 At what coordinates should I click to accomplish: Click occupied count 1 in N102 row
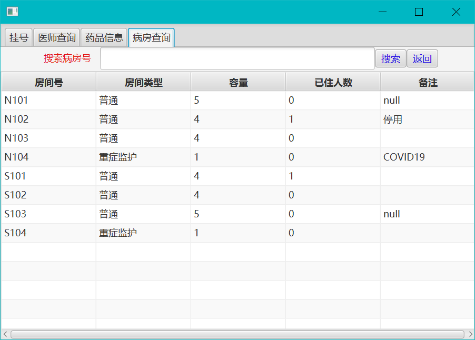point(291,119)
